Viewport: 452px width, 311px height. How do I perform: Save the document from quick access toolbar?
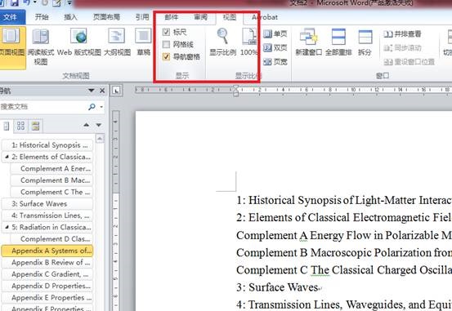point(15,3)
